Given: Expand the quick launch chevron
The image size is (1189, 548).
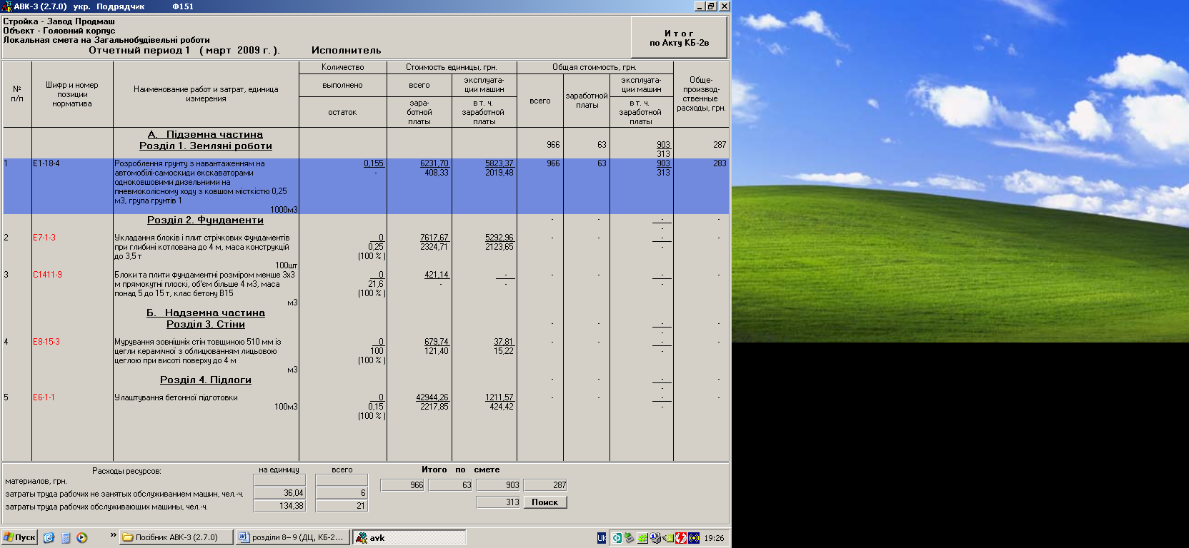Looking at the screenshot, I should [113, 535].
